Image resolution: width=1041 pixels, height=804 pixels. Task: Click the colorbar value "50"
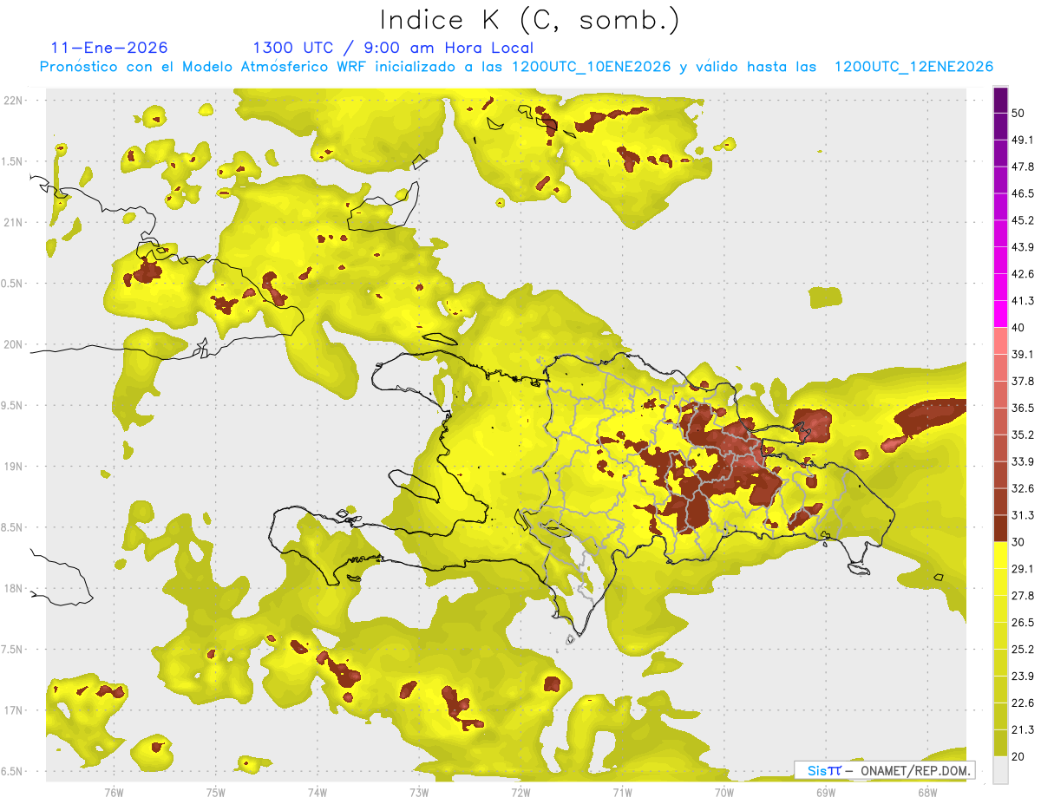point(1019,113)
